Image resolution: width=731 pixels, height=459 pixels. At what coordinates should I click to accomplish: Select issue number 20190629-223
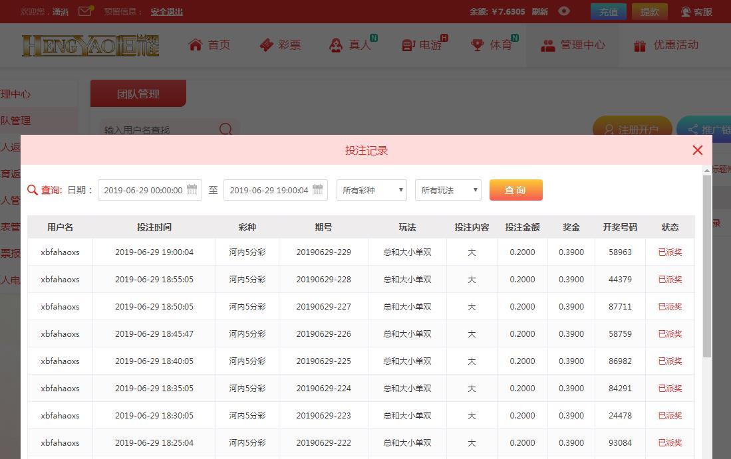point(323,416)
